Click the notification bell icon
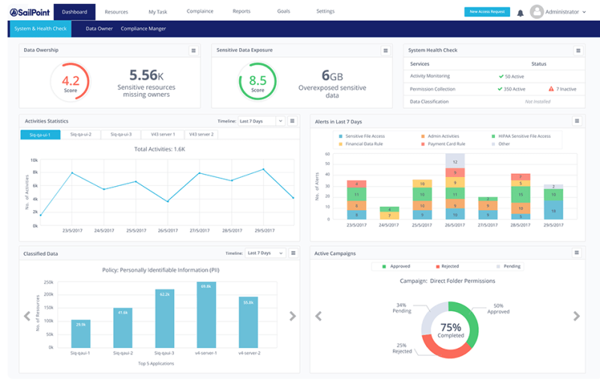This screenshot has width=600, height=384. (x=520, y=13)
